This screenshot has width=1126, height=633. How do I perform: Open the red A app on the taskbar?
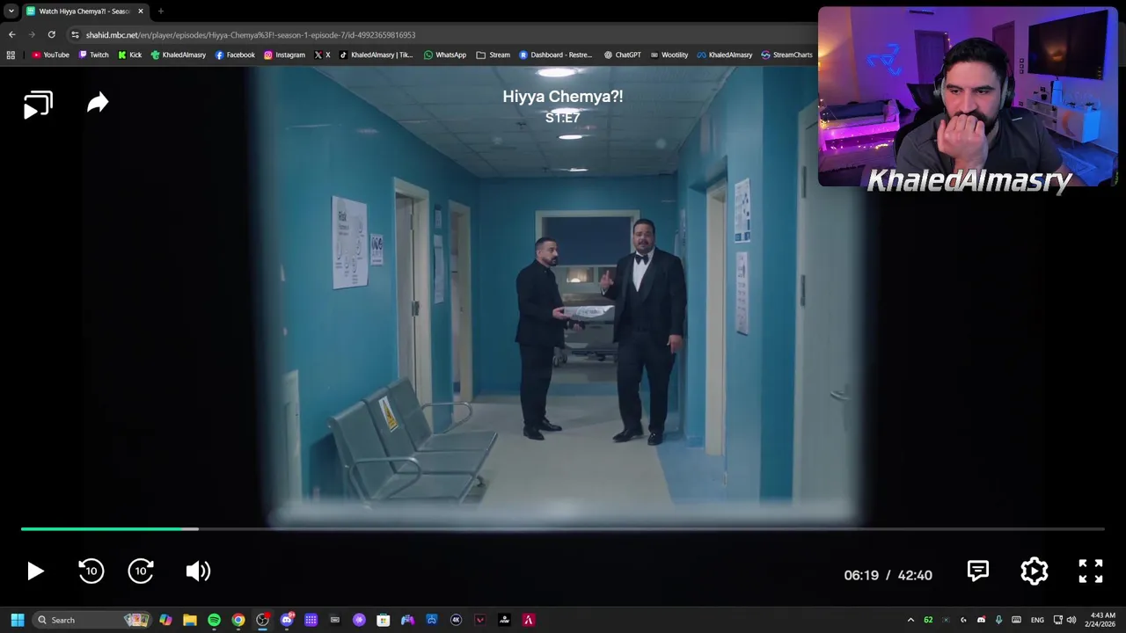point(528,620)
